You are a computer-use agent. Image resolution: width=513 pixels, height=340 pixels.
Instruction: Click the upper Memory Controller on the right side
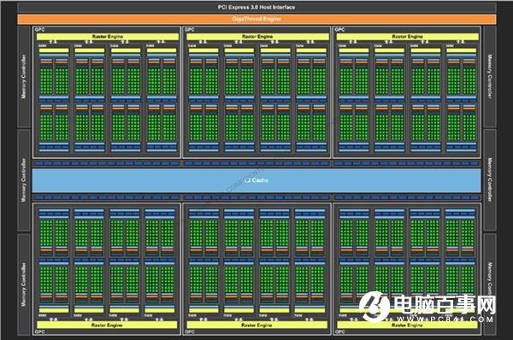[x=490, y=77]
